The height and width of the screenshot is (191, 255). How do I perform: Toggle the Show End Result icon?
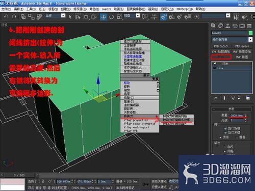224,98
